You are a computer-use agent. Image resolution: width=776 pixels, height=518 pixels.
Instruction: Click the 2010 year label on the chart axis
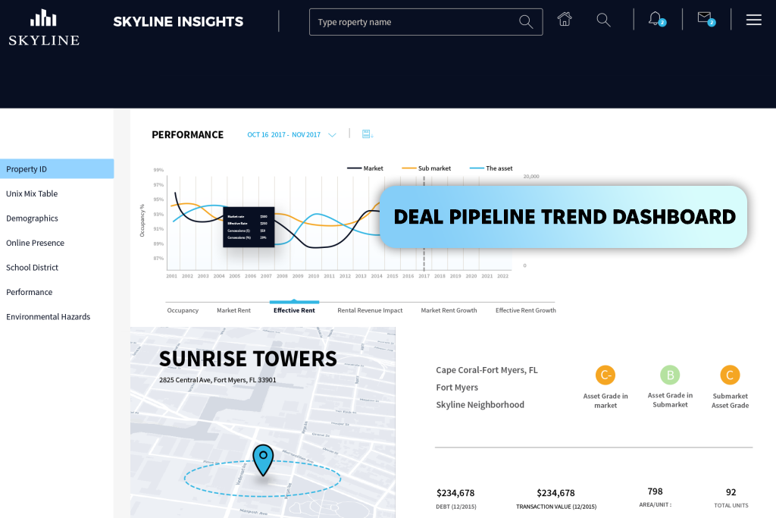pyautogui.click(x=314, y=276)
